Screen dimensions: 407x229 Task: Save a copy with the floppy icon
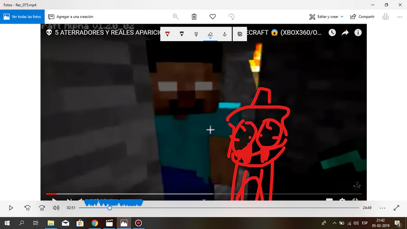240,34
